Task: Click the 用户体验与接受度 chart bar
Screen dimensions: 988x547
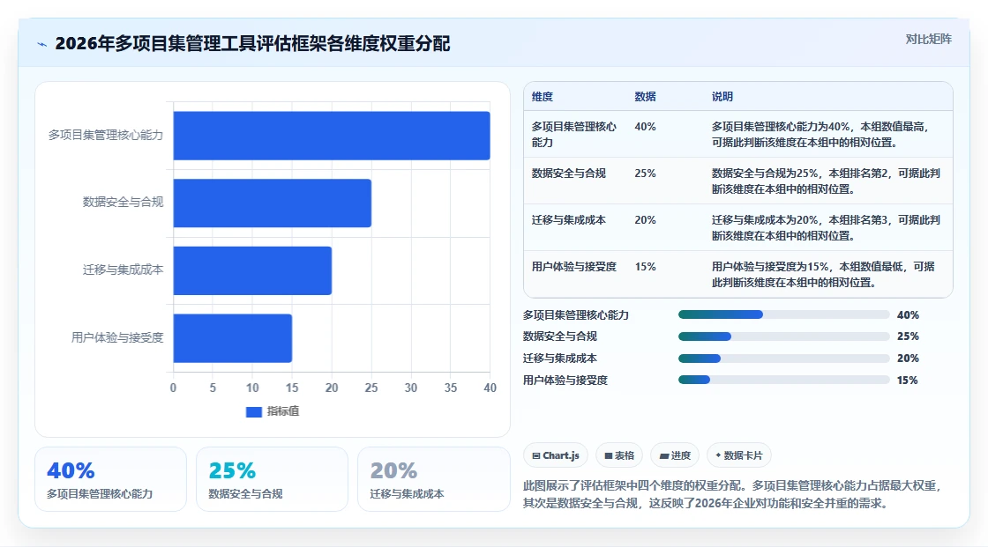Action: tap(233, 338)
